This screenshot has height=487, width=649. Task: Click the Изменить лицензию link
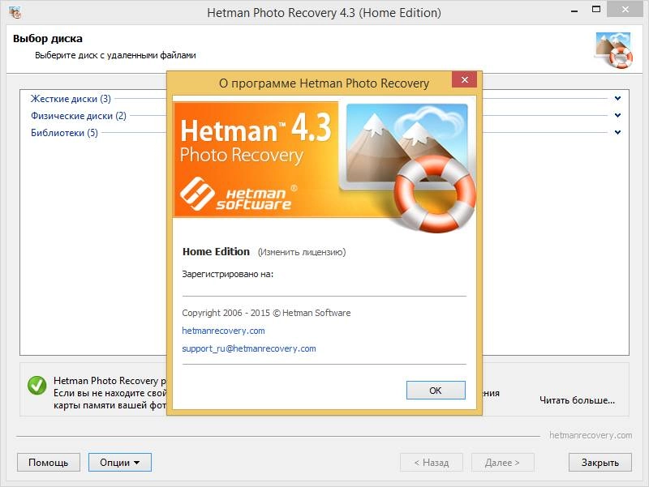click(302, 252)
